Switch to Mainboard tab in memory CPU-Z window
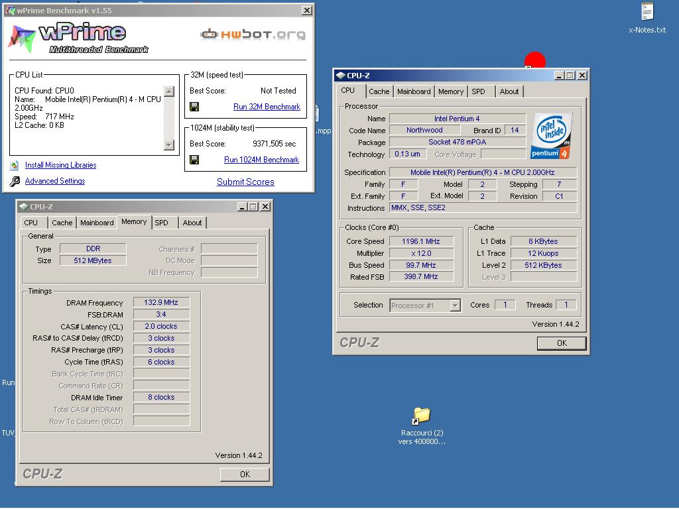This screenshot has height=509, width=679. (x=97, y=223)
